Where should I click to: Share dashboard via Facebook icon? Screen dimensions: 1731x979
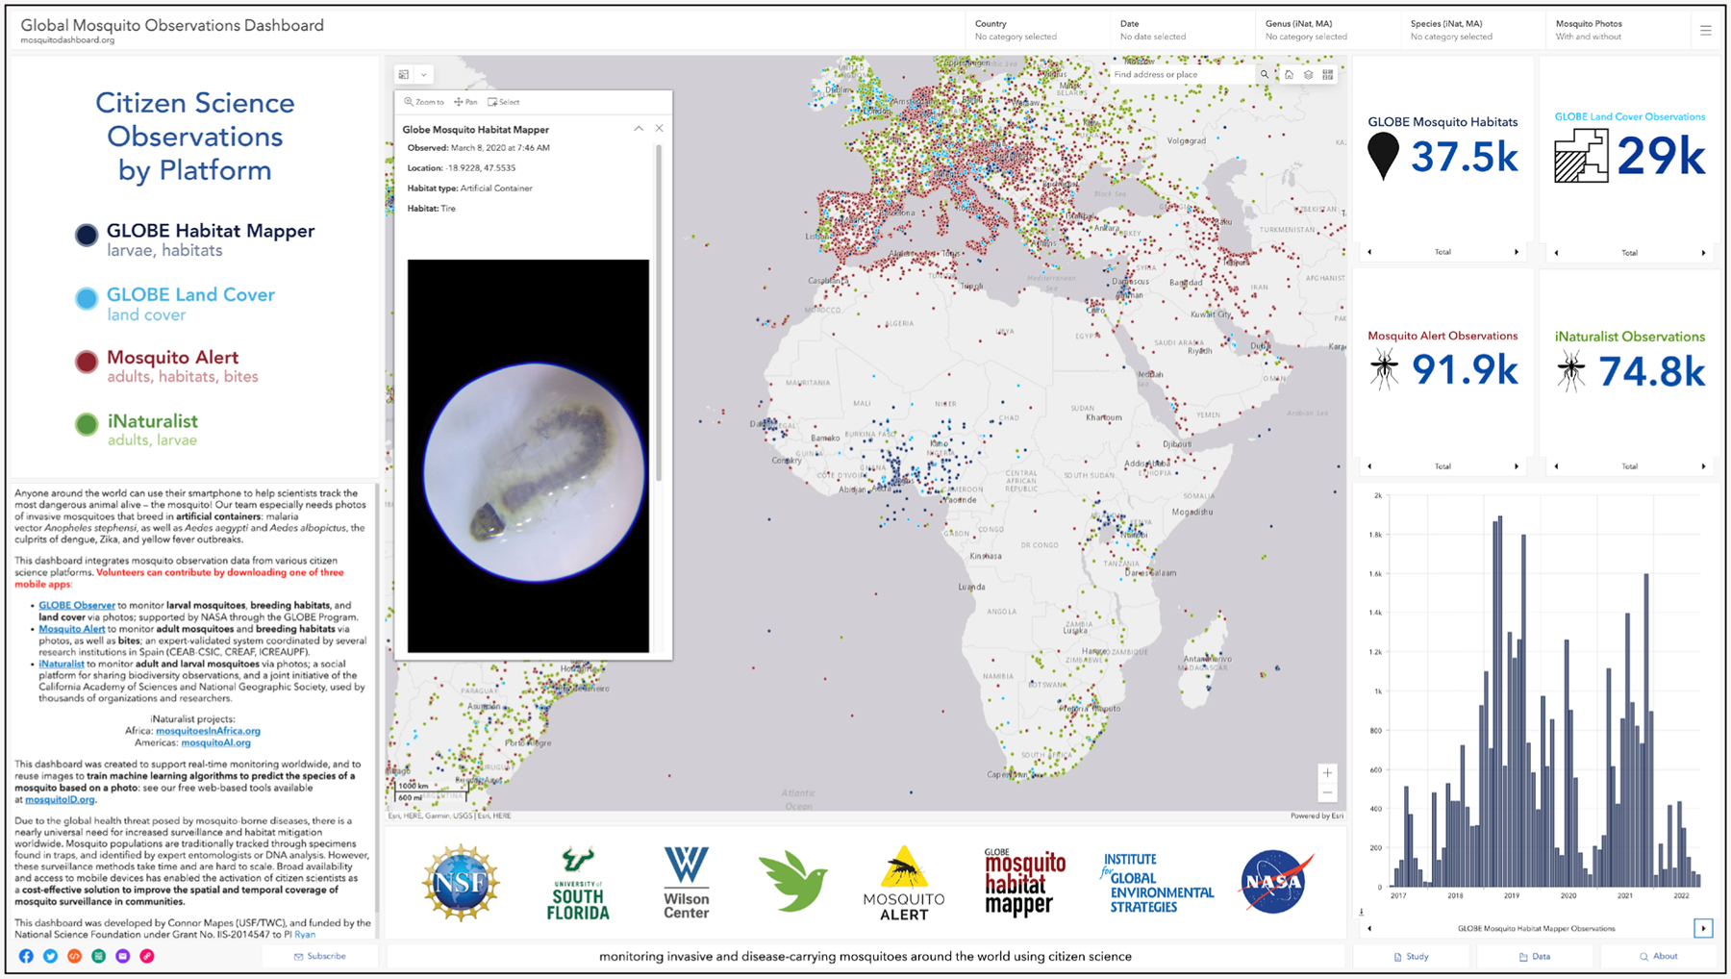click(x=26, y=956)
